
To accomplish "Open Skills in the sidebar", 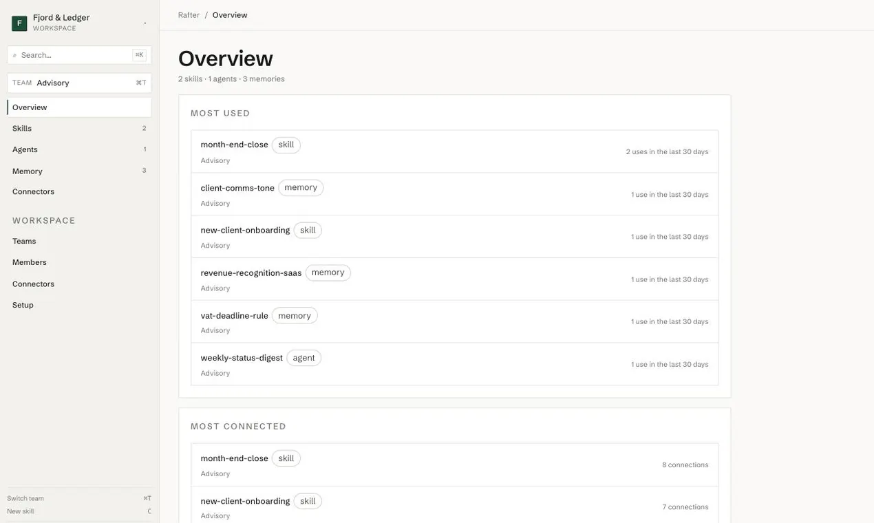I will 79,129.
